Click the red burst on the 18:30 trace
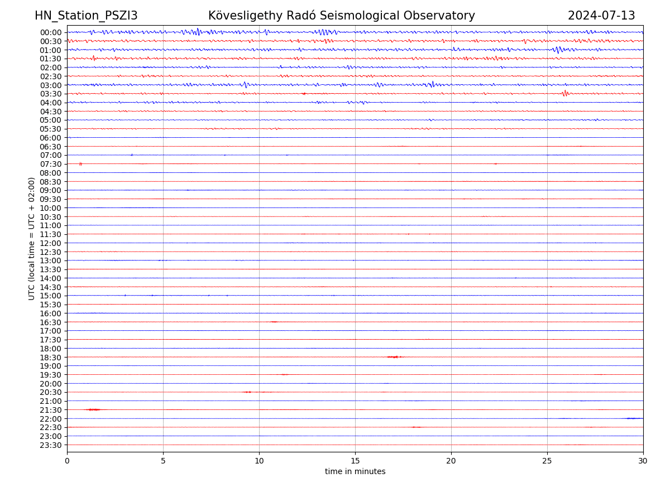This screenshot has width=670, height=502. pyautogui.click(x=394, y=356)
